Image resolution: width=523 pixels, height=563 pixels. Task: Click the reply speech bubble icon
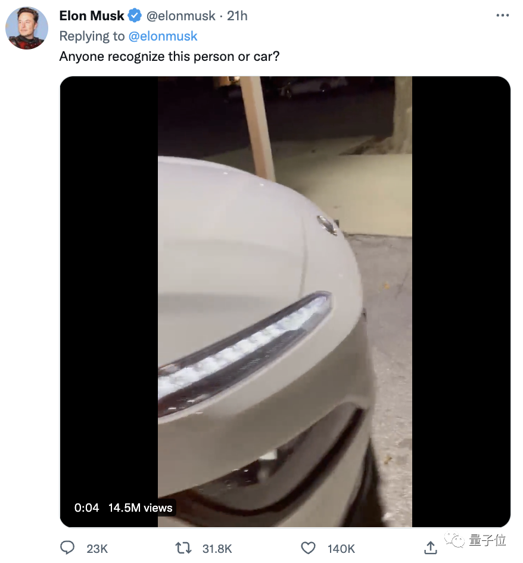[67, 548]
